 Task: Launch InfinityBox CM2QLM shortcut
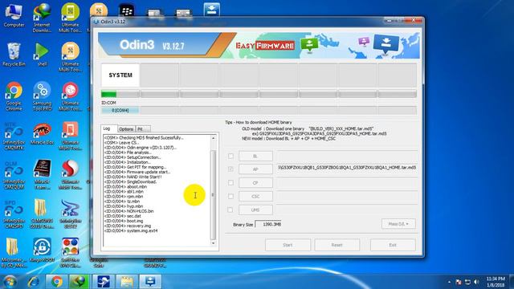(x=14, y=175)
